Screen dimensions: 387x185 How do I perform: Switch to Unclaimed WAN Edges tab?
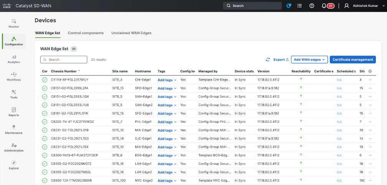click(131, 33)
